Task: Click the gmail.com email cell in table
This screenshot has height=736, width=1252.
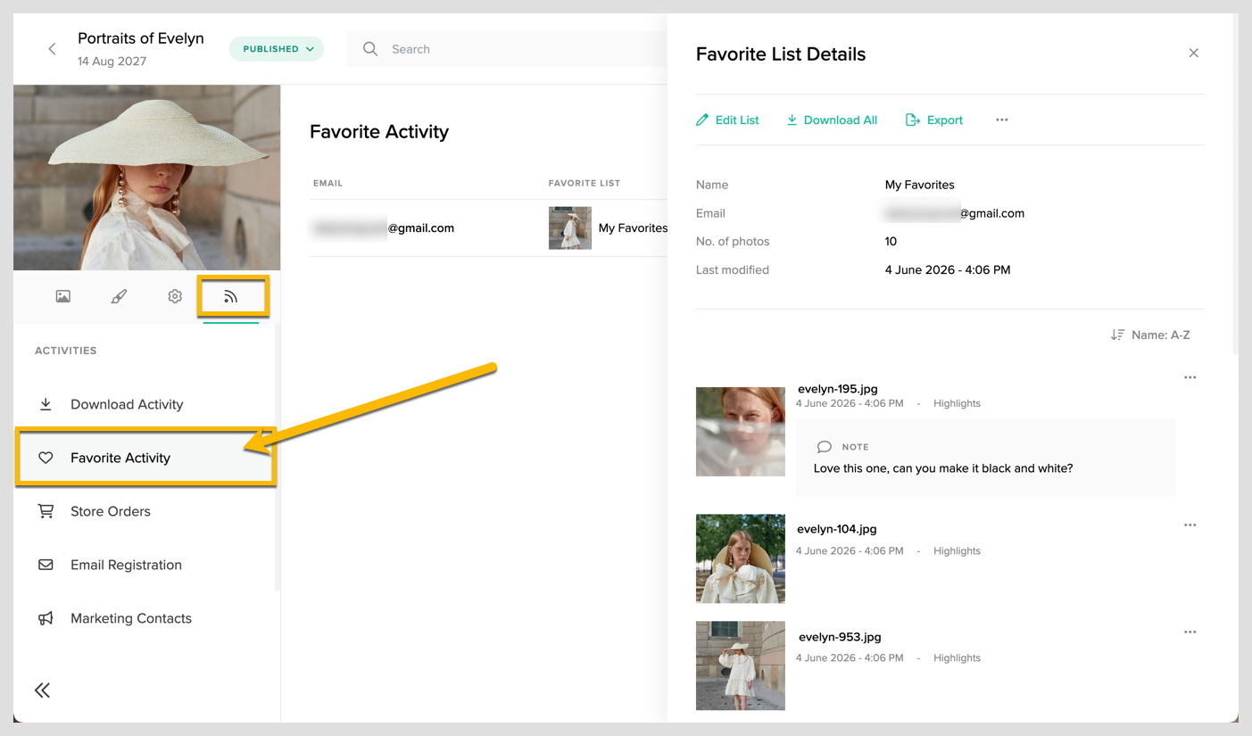Action: 384,227
